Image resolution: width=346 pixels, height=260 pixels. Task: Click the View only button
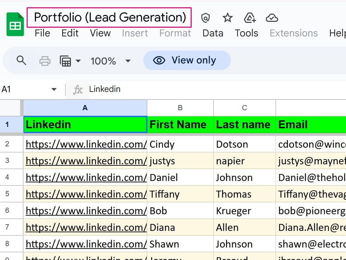pos(187,60)
